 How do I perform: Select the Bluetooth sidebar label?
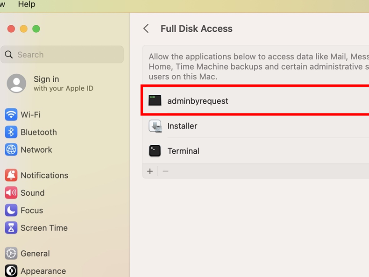click(x=39, y=132)
